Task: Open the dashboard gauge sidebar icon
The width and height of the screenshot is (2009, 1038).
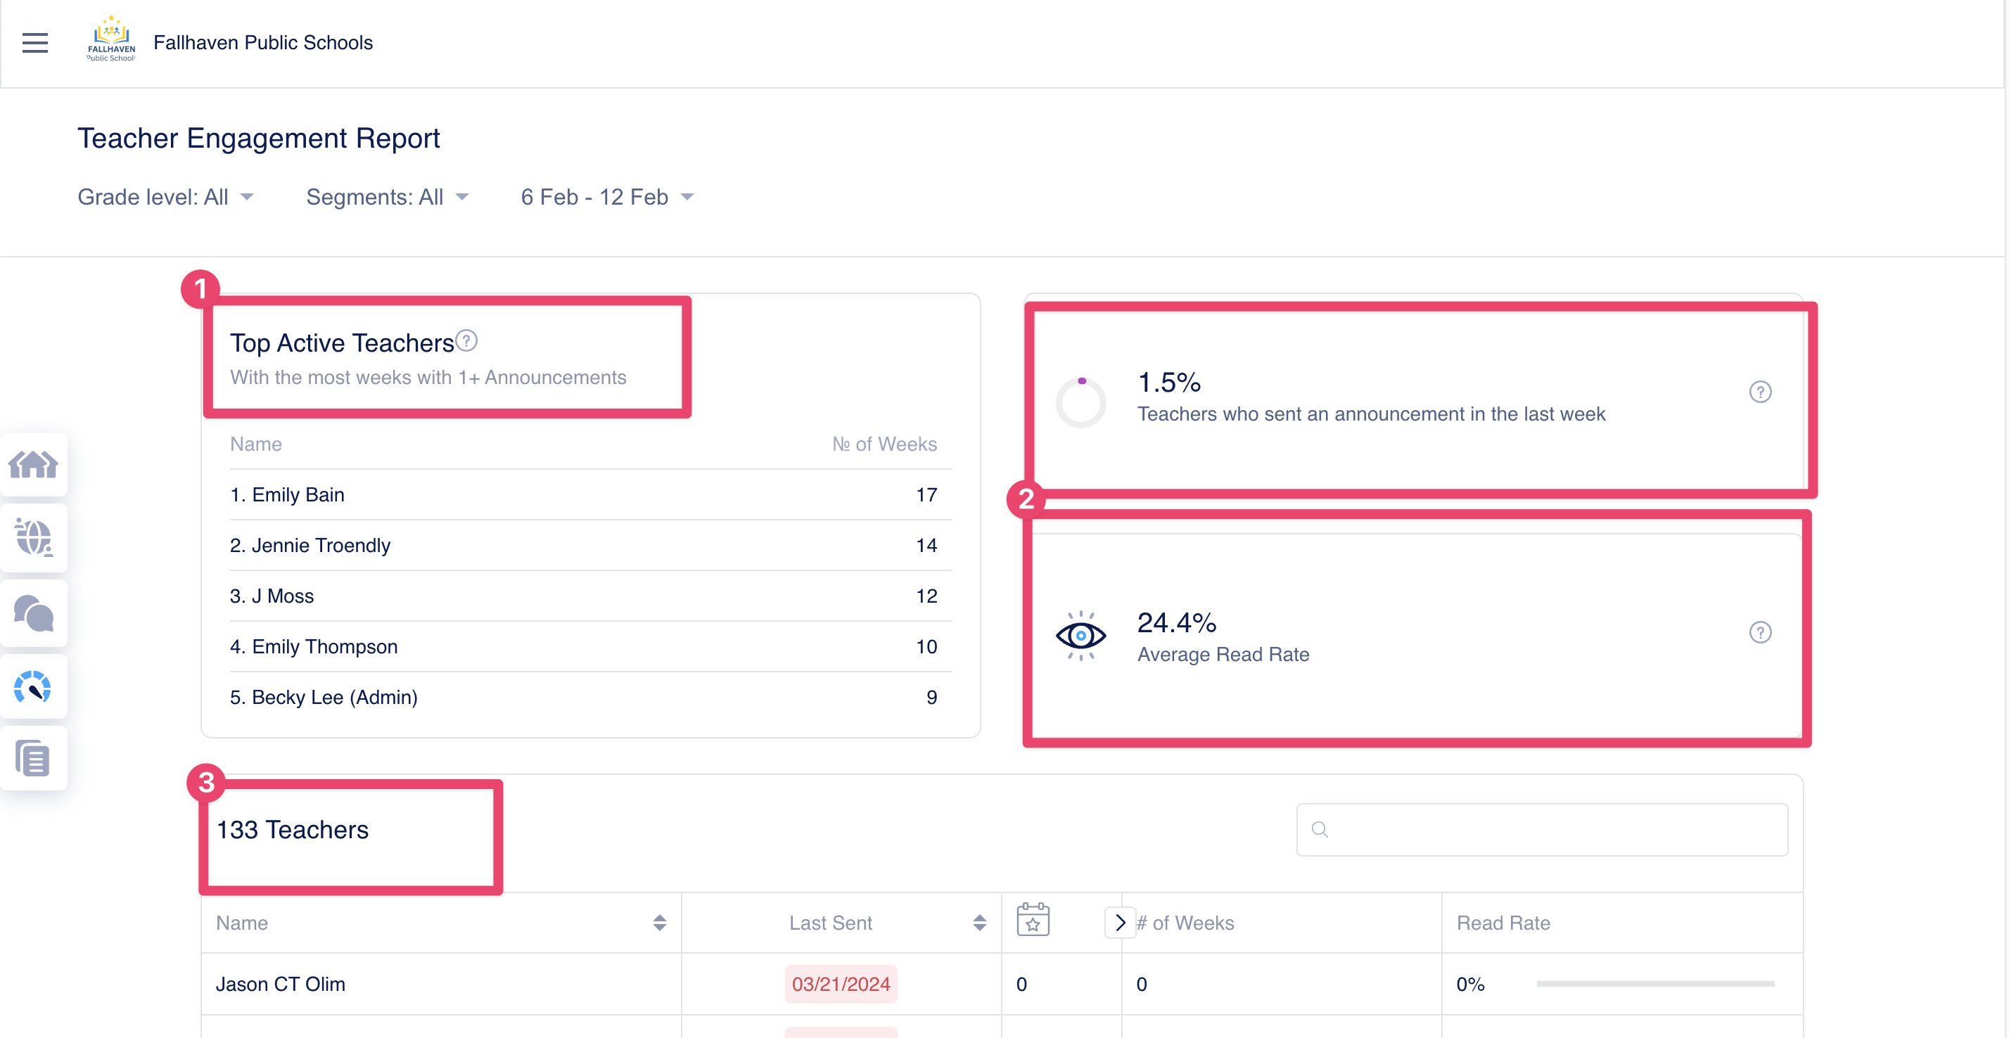Action: (33, 687)
